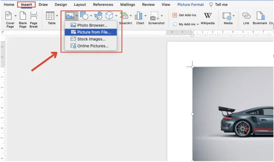Insert a Page Break
Screen dimensions: 274x162
[x=33, y=16]
